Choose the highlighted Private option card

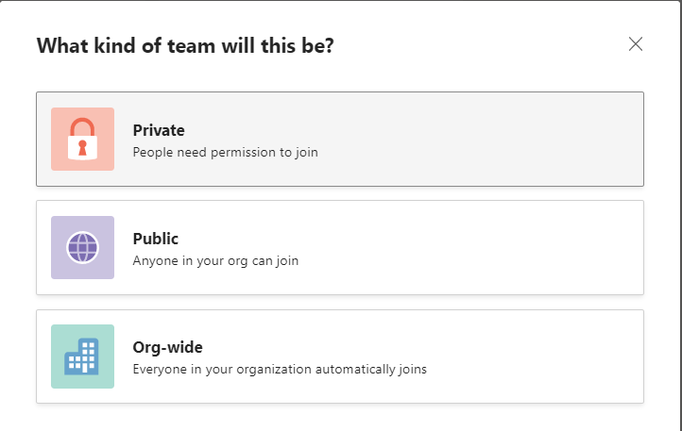340,139
